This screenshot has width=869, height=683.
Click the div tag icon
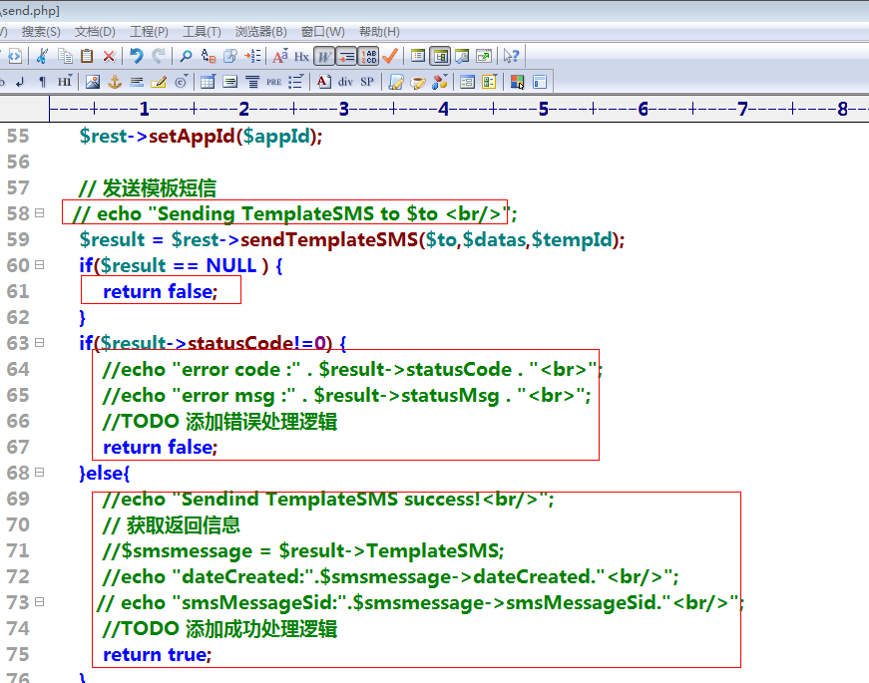(x=345, y=82)
